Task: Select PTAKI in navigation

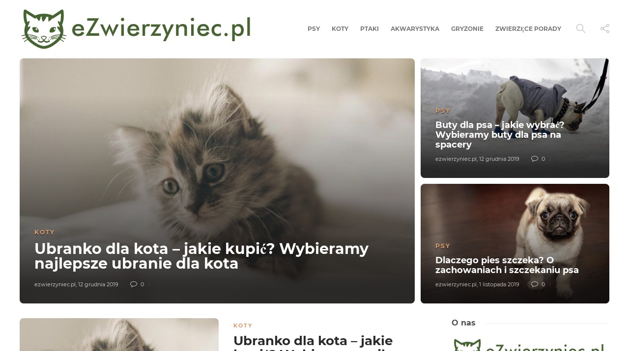Action: [x=370, y=29]
